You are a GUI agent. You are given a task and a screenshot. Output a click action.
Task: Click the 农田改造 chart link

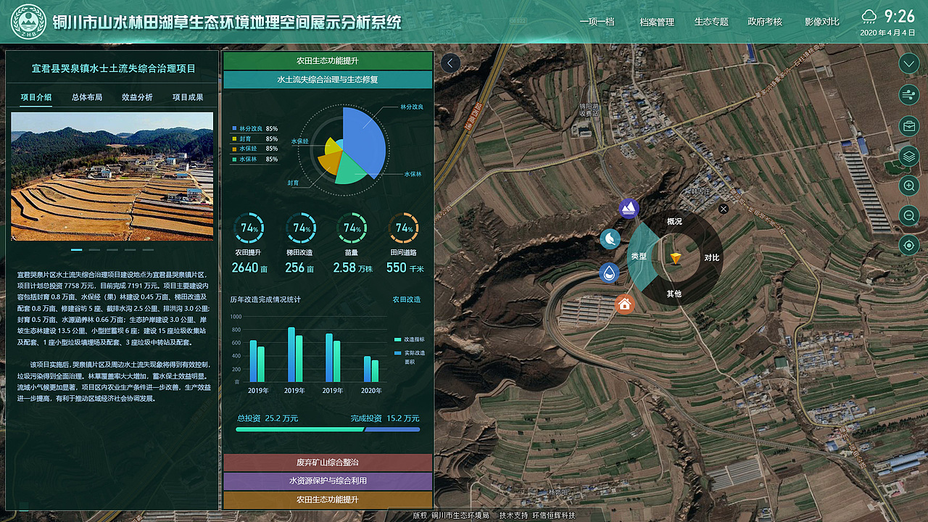(x=407, y=299)
